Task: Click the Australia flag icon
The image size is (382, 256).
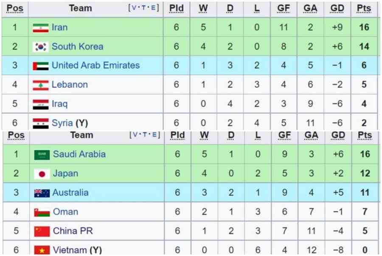Action: point(42,193)
